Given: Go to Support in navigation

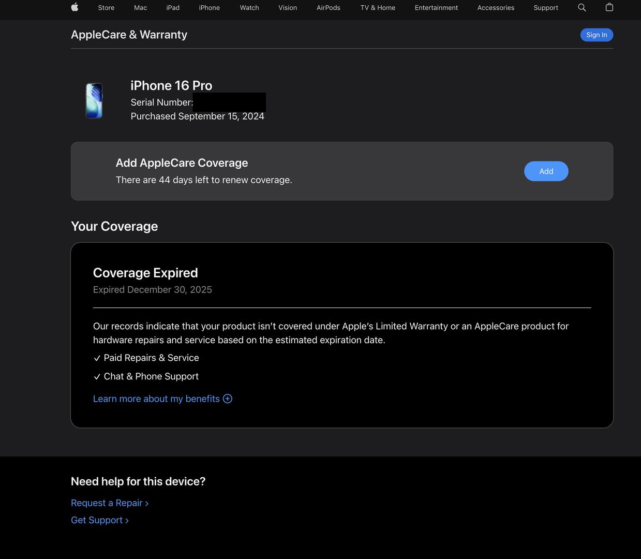Looking at the screenshot, I should click(x=546, y=8).
